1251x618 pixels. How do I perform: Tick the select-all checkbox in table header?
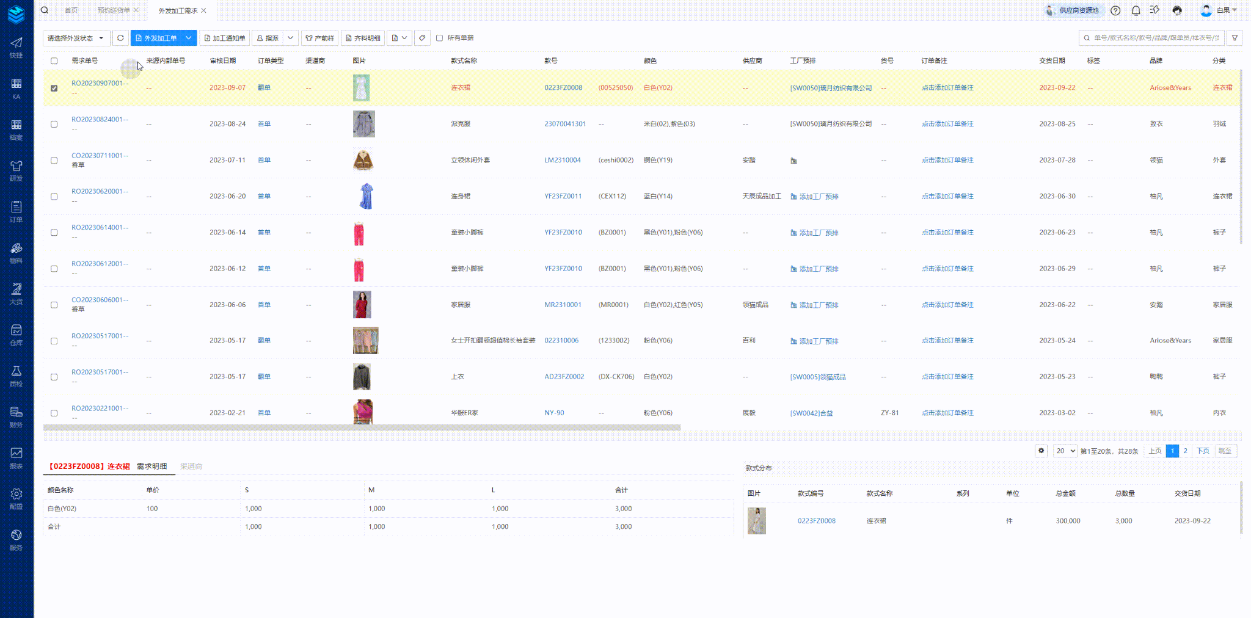(54, 61)
